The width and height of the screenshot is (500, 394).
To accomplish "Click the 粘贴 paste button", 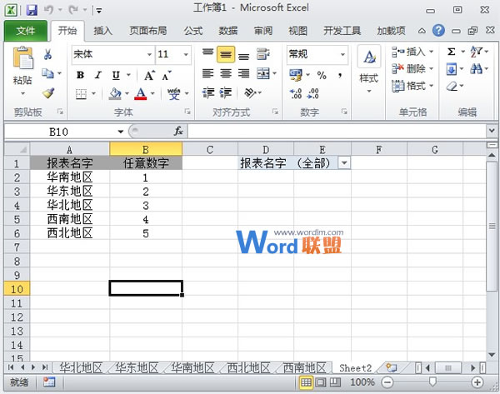I will coord(22,71).
